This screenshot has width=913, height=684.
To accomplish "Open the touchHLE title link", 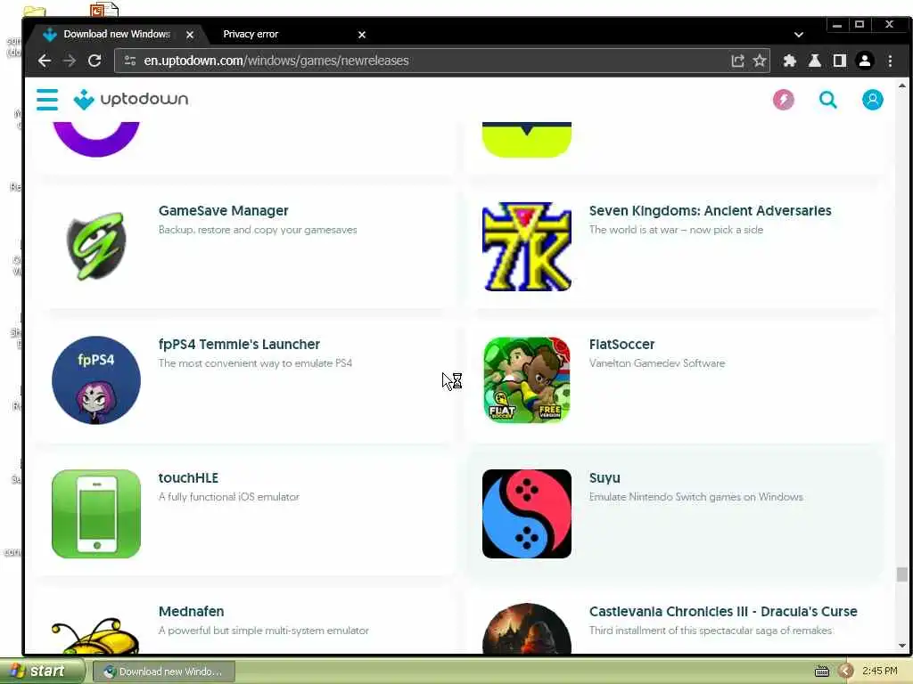I will click(188, 478).
